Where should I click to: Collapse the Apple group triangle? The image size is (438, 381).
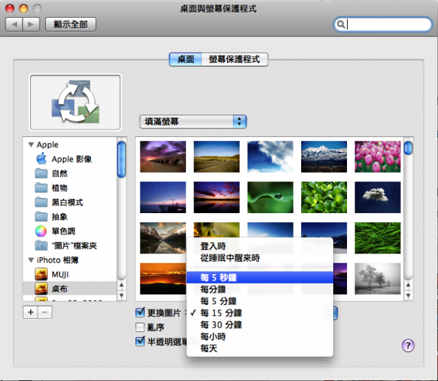coord(31,145)
